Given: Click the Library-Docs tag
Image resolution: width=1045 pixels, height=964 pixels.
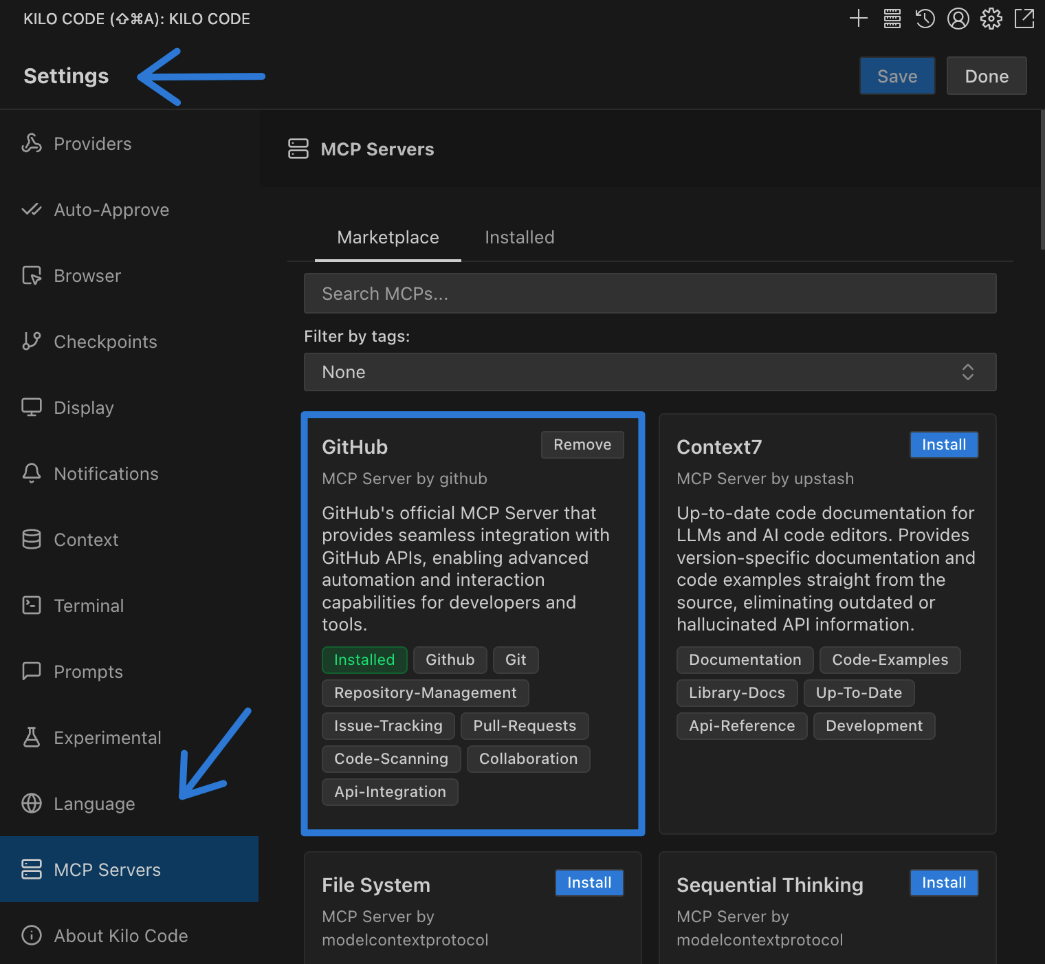Looking at the screenshot, I should (737, 693).
